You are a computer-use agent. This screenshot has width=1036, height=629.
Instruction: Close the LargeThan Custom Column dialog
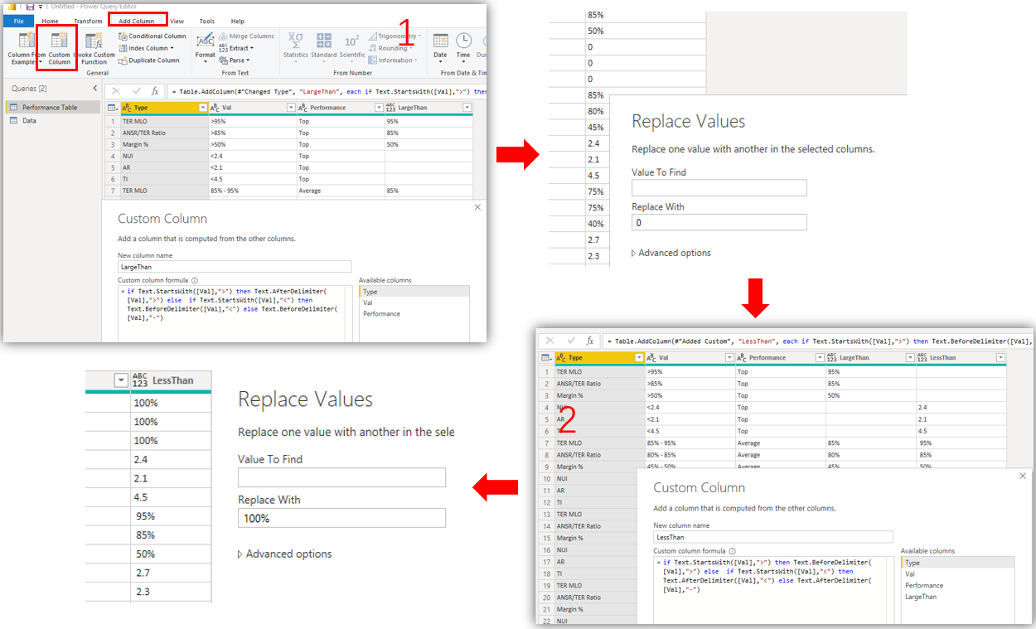[477, 207]
